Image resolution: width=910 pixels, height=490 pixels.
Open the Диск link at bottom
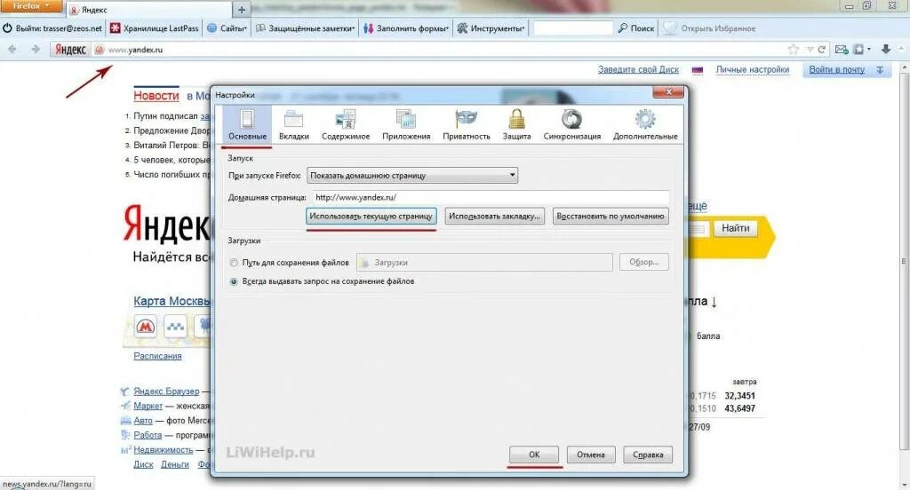point(143,464)
